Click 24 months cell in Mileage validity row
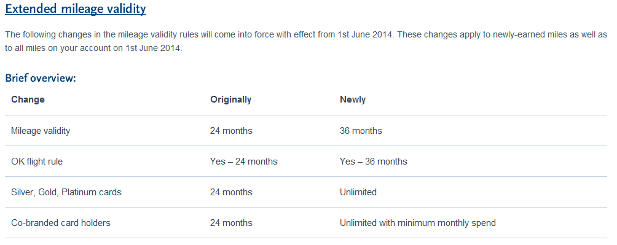 click(x=231, y=131)
